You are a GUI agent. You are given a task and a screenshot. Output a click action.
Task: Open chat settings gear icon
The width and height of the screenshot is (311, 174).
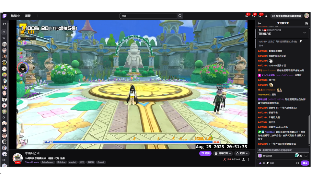click(x=297, y=163)
